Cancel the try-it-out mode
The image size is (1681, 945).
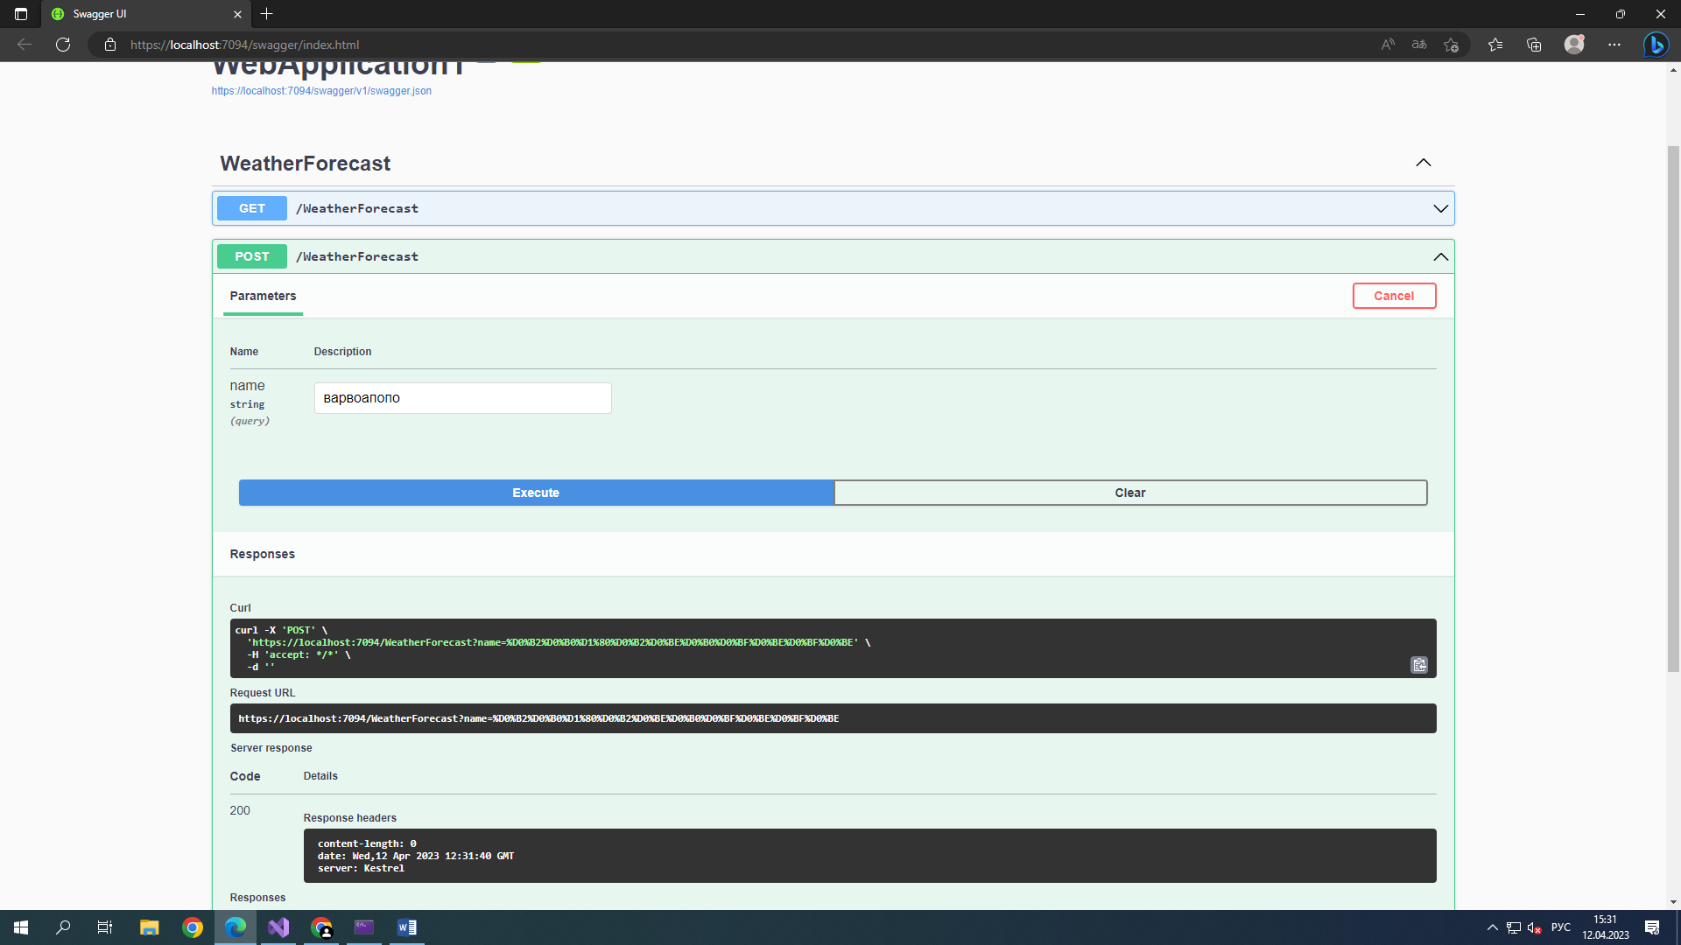1394,296
